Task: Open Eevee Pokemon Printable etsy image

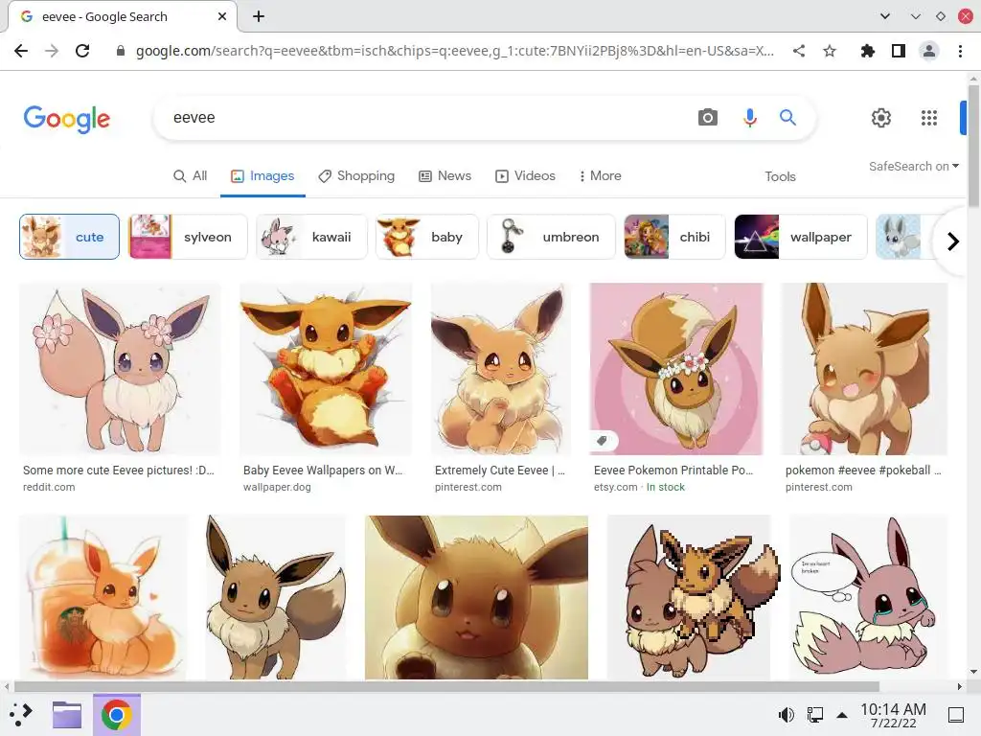Action: (x=676, y=369)
